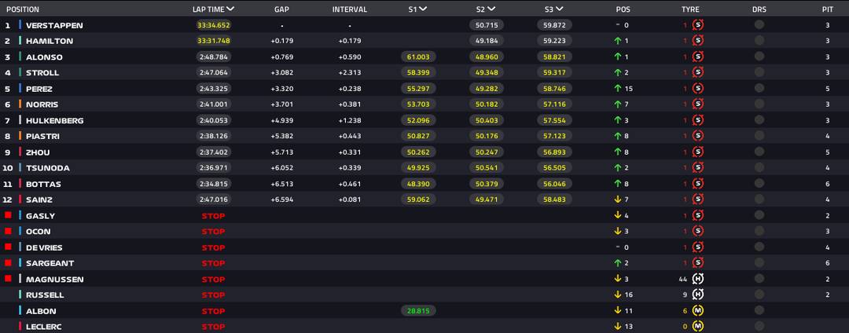Click Russell's DRS indicator dot
Viewport: 849px width, 333px height.
(x=759, y=295)
